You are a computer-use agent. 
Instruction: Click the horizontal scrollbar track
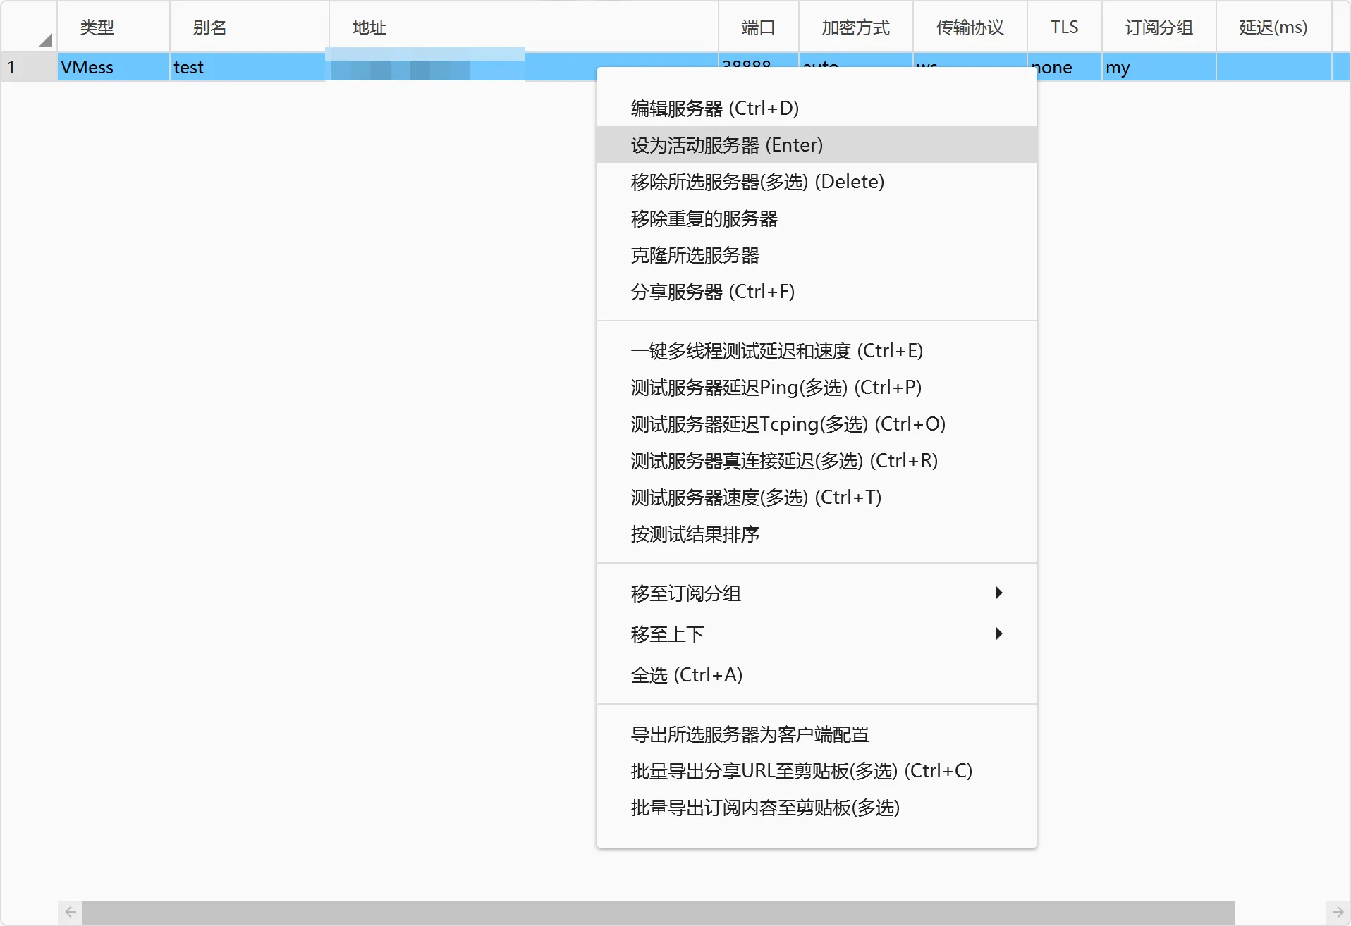(1280, 912)
